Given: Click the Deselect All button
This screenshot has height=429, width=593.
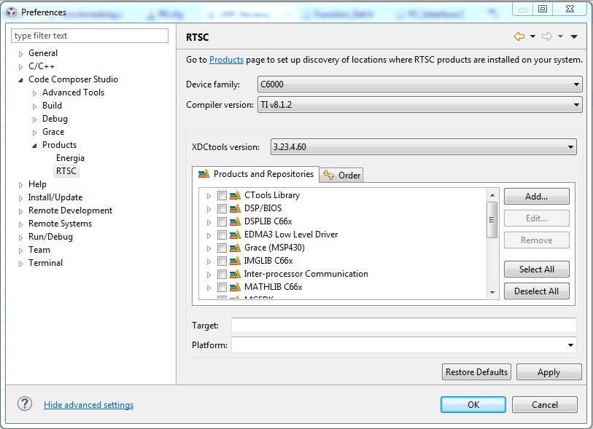Looking at the screenshot, I should pyautogui.click(x=536, y=291).
